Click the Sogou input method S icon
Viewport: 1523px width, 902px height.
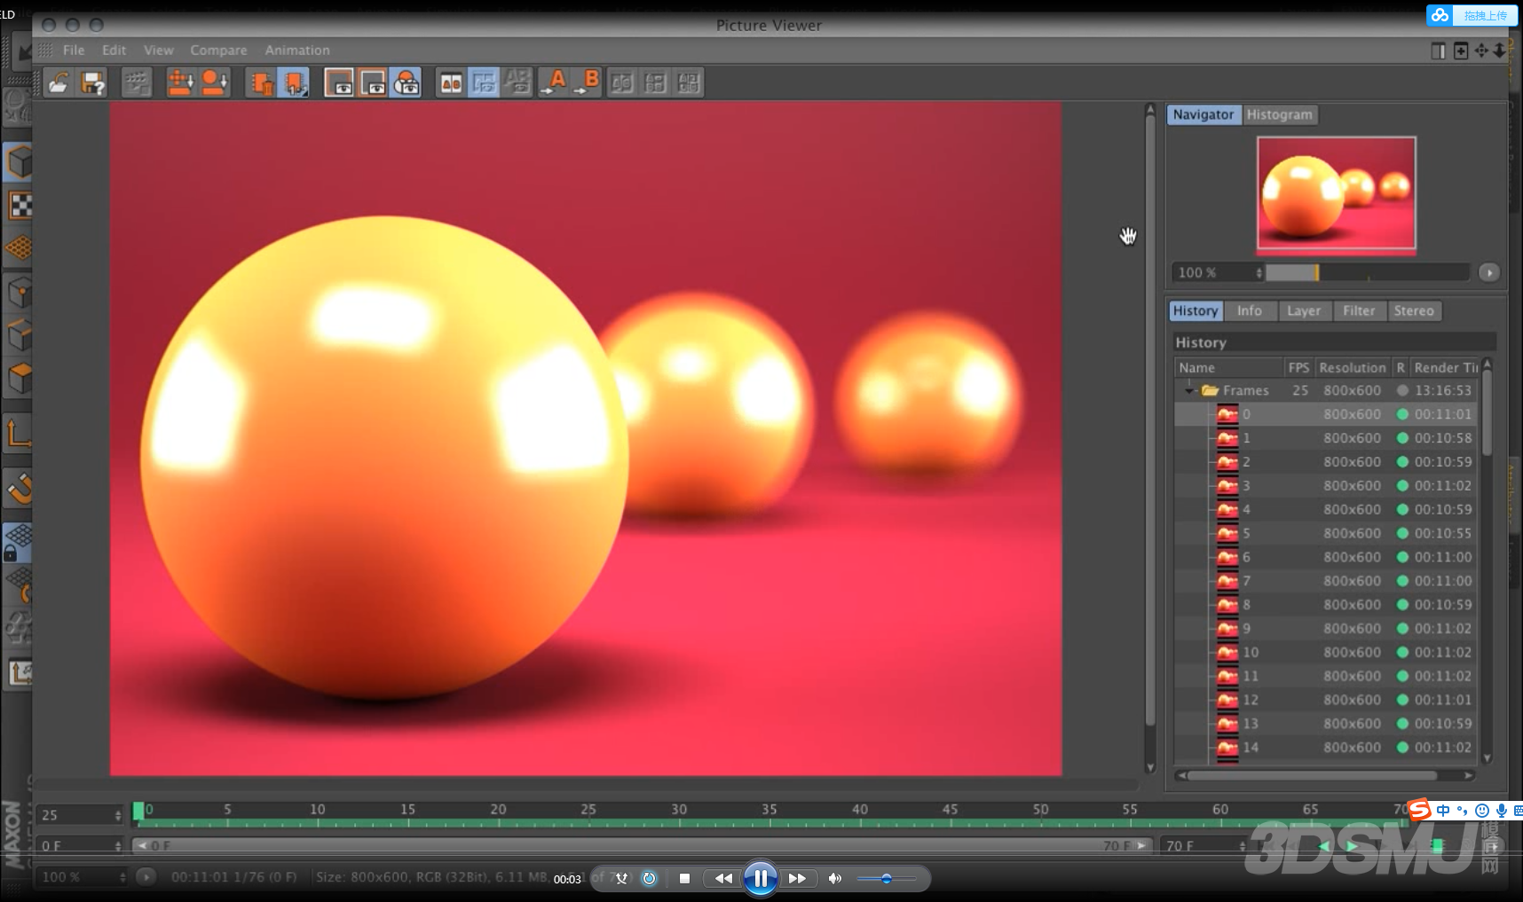[x=1420, y=810]
